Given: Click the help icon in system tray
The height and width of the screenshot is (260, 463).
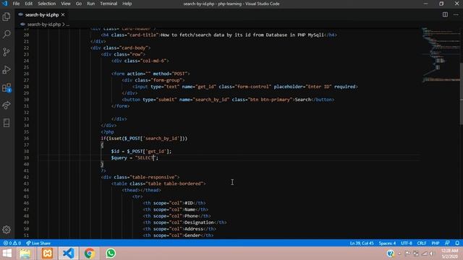Looking at the screenshot, I should 391,253.
